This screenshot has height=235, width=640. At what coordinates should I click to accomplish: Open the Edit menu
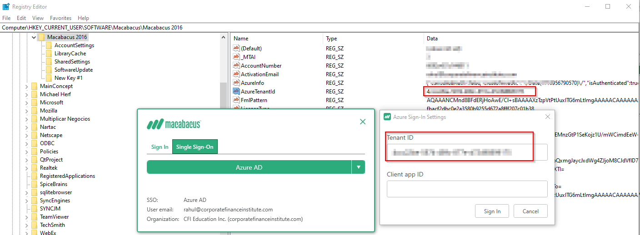[x=21, y=18]
